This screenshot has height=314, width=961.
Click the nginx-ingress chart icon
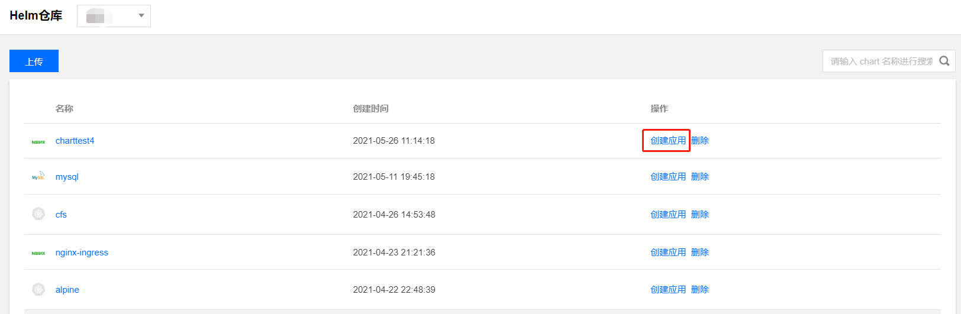coord(38,253)
